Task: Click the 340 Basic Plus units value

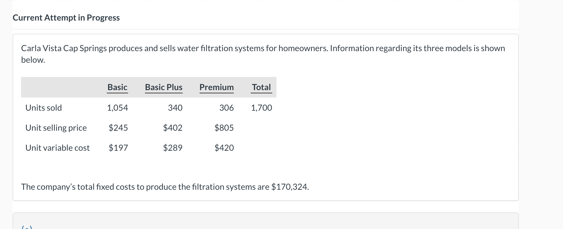Action: coord(175,108)
